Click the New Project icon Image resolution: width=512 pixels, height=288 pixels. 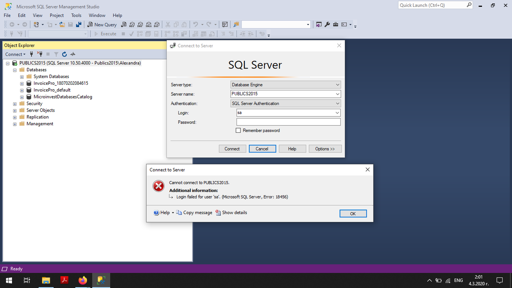(36, 24)
